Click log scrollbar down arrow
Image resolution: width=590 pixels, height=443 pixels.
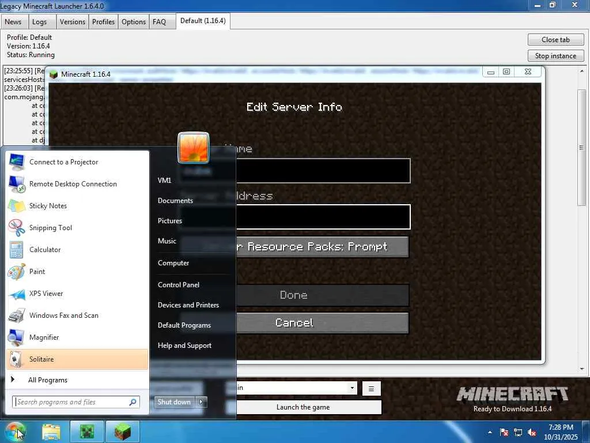[x=582, y=369]
